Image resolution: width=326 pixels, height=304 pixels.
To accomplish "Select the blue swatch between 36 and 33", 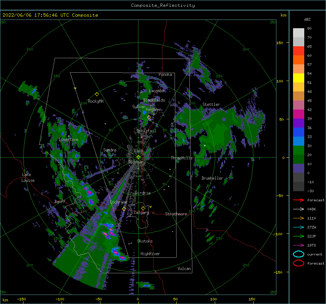I will pyautogui.click(x=298, y=132).
